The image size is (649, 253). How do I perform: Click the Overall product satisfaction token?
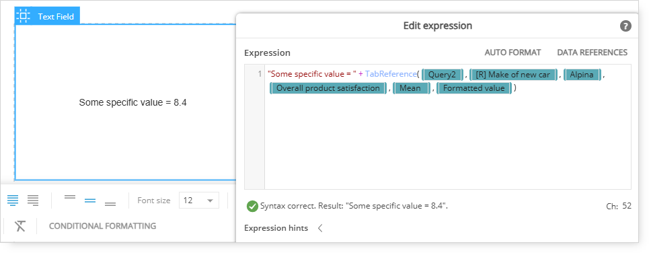328,88
